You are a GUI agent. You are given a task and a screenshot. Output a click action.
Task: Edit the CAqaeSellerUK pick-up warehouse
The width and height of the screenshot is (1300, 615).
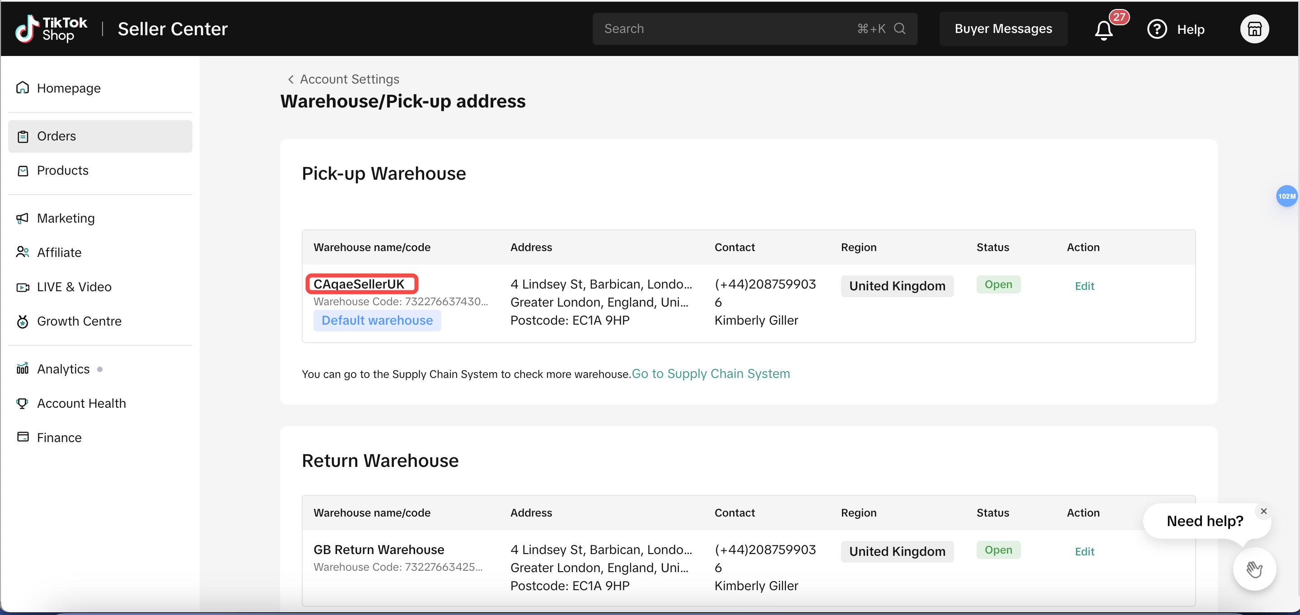click(1084, 286)
